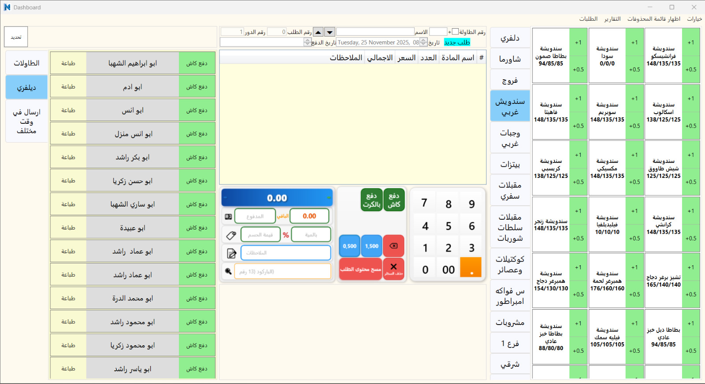This screenshot has height=384, width=705.
Task: Click the backspace delete icon button
Action: [393, 246]
